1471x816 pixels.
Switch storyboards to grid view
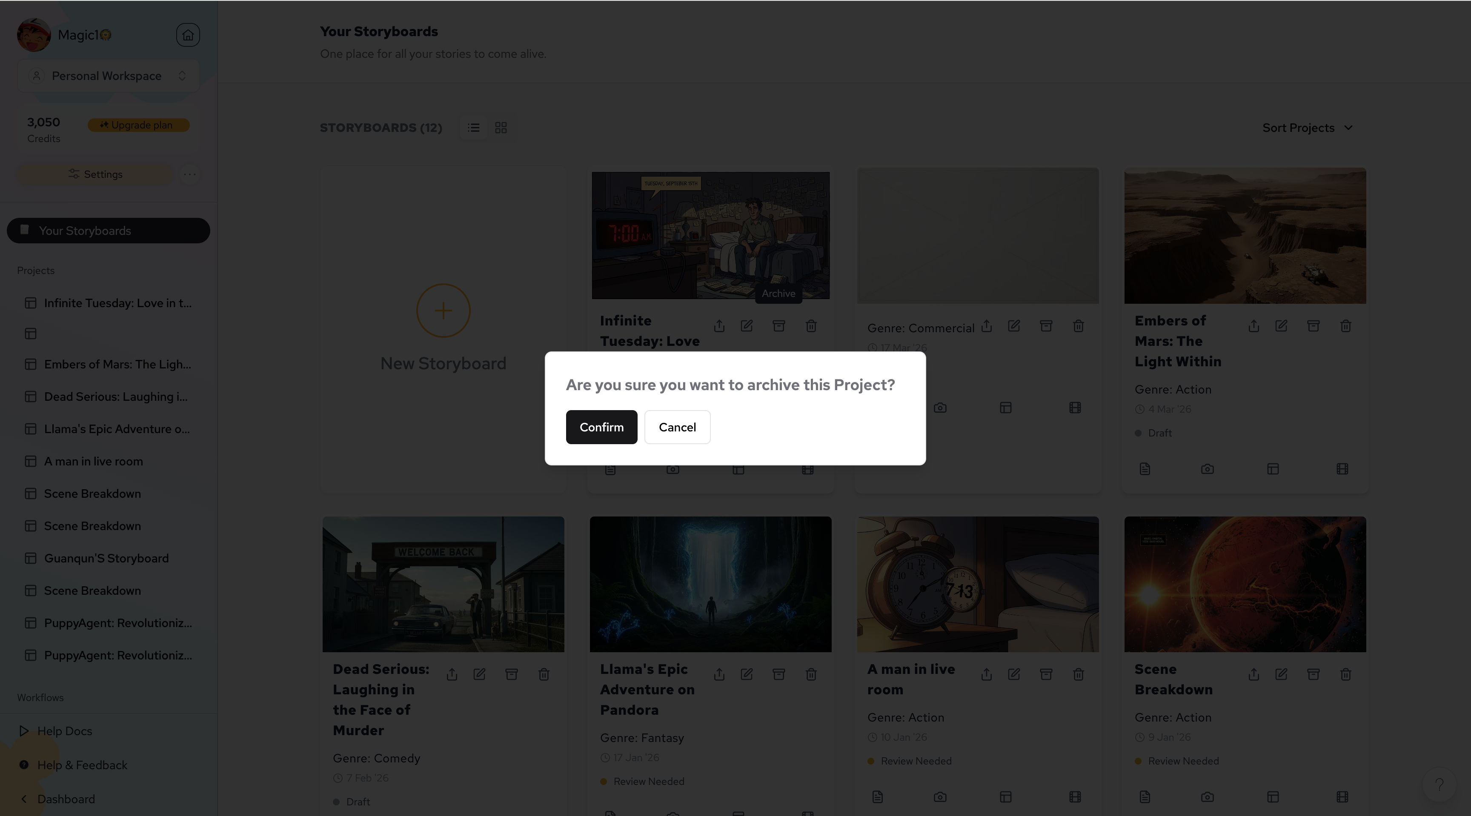[501, 128]
